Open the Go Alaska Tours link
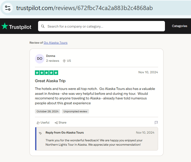 coord(56,43)
